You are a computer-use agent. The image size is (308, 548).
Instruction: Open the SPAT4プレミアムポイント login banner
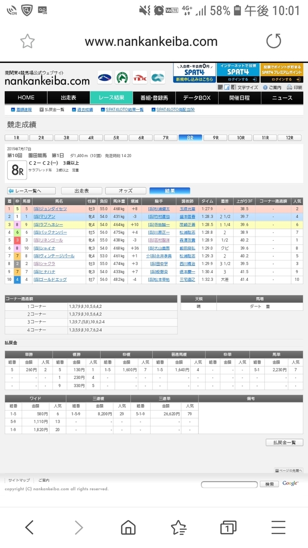point(281,73)
